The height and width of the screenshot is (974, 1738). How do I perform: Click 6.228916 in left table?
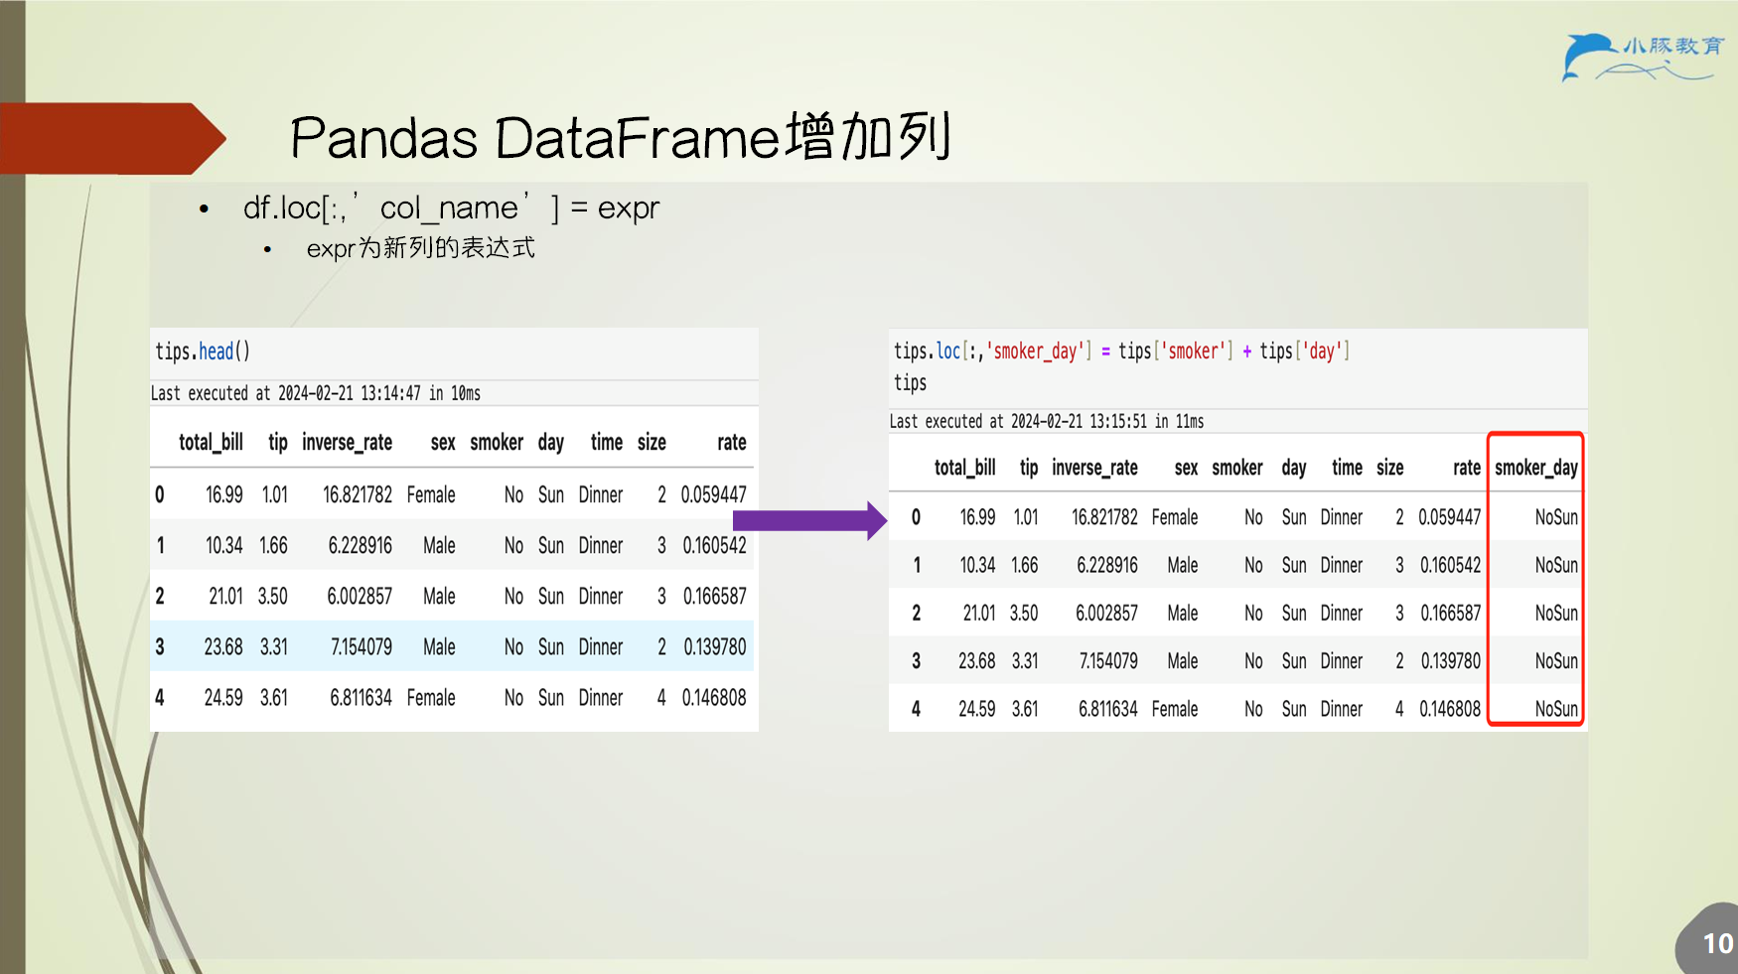[360, 545]
